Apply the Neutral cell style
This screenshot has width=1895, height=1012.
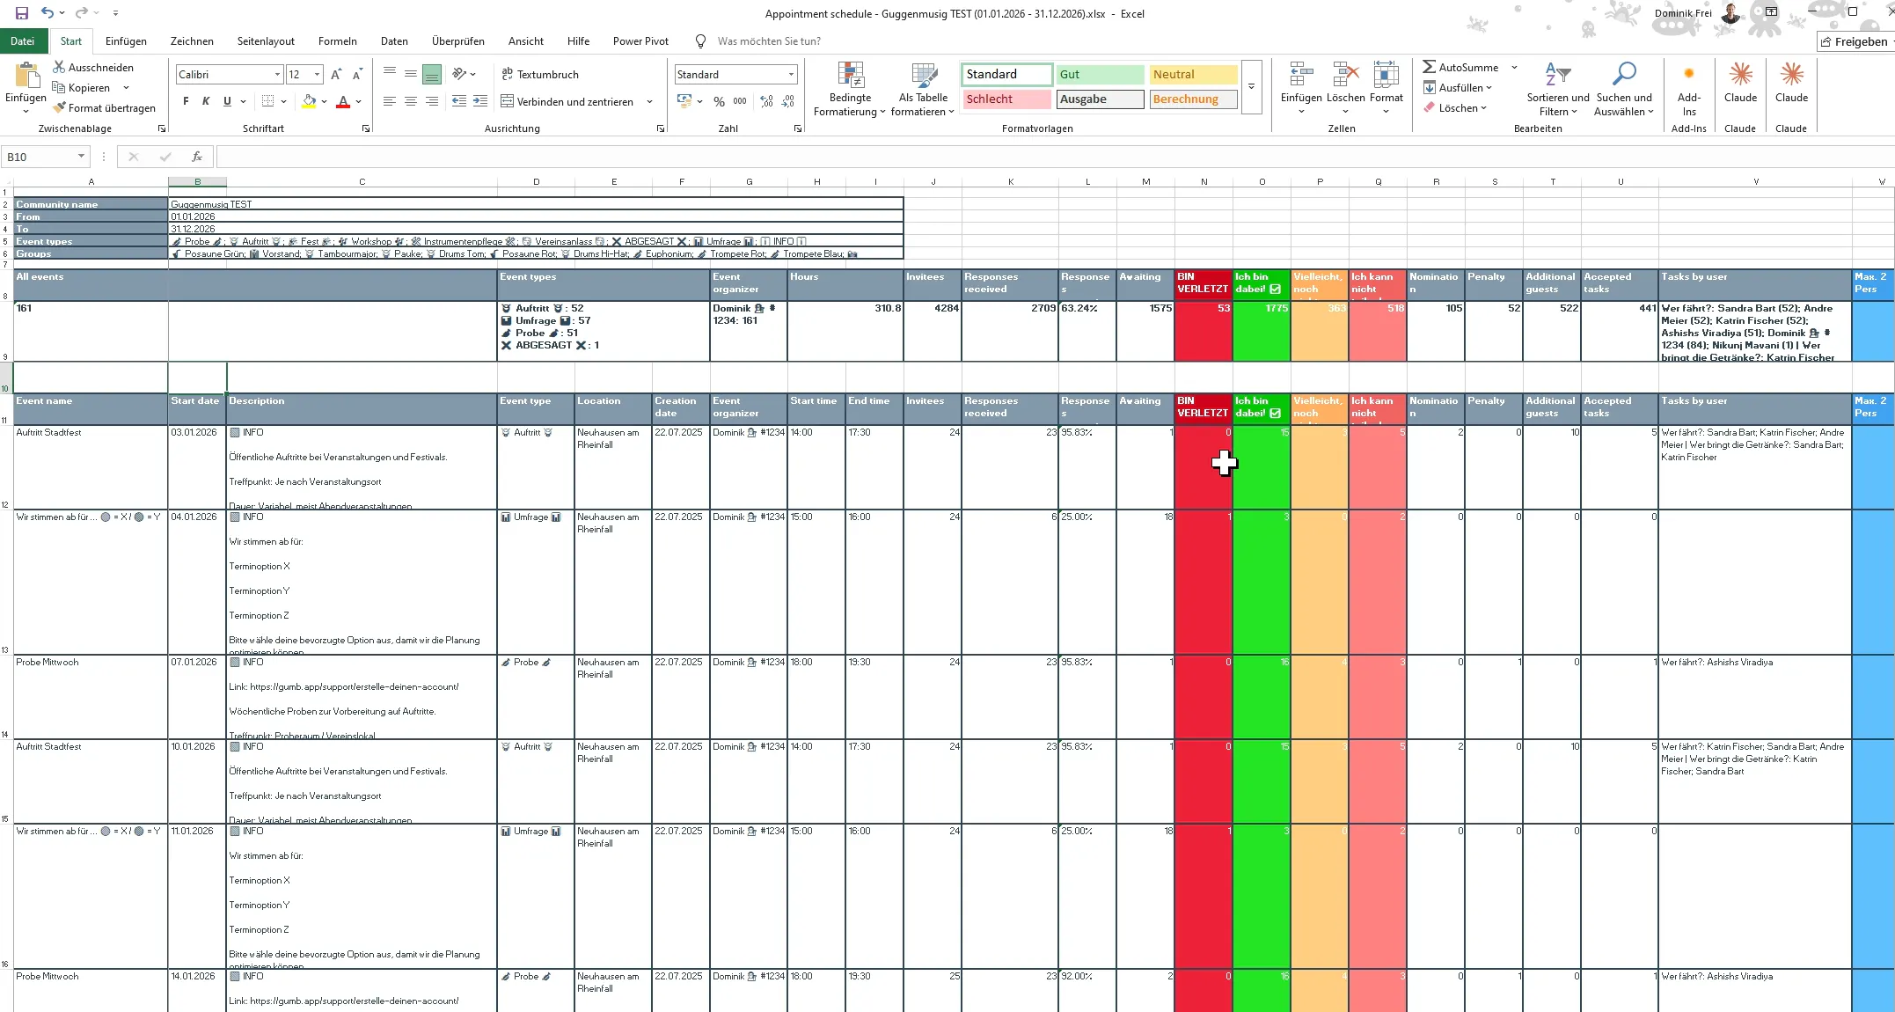(1193, 74)
